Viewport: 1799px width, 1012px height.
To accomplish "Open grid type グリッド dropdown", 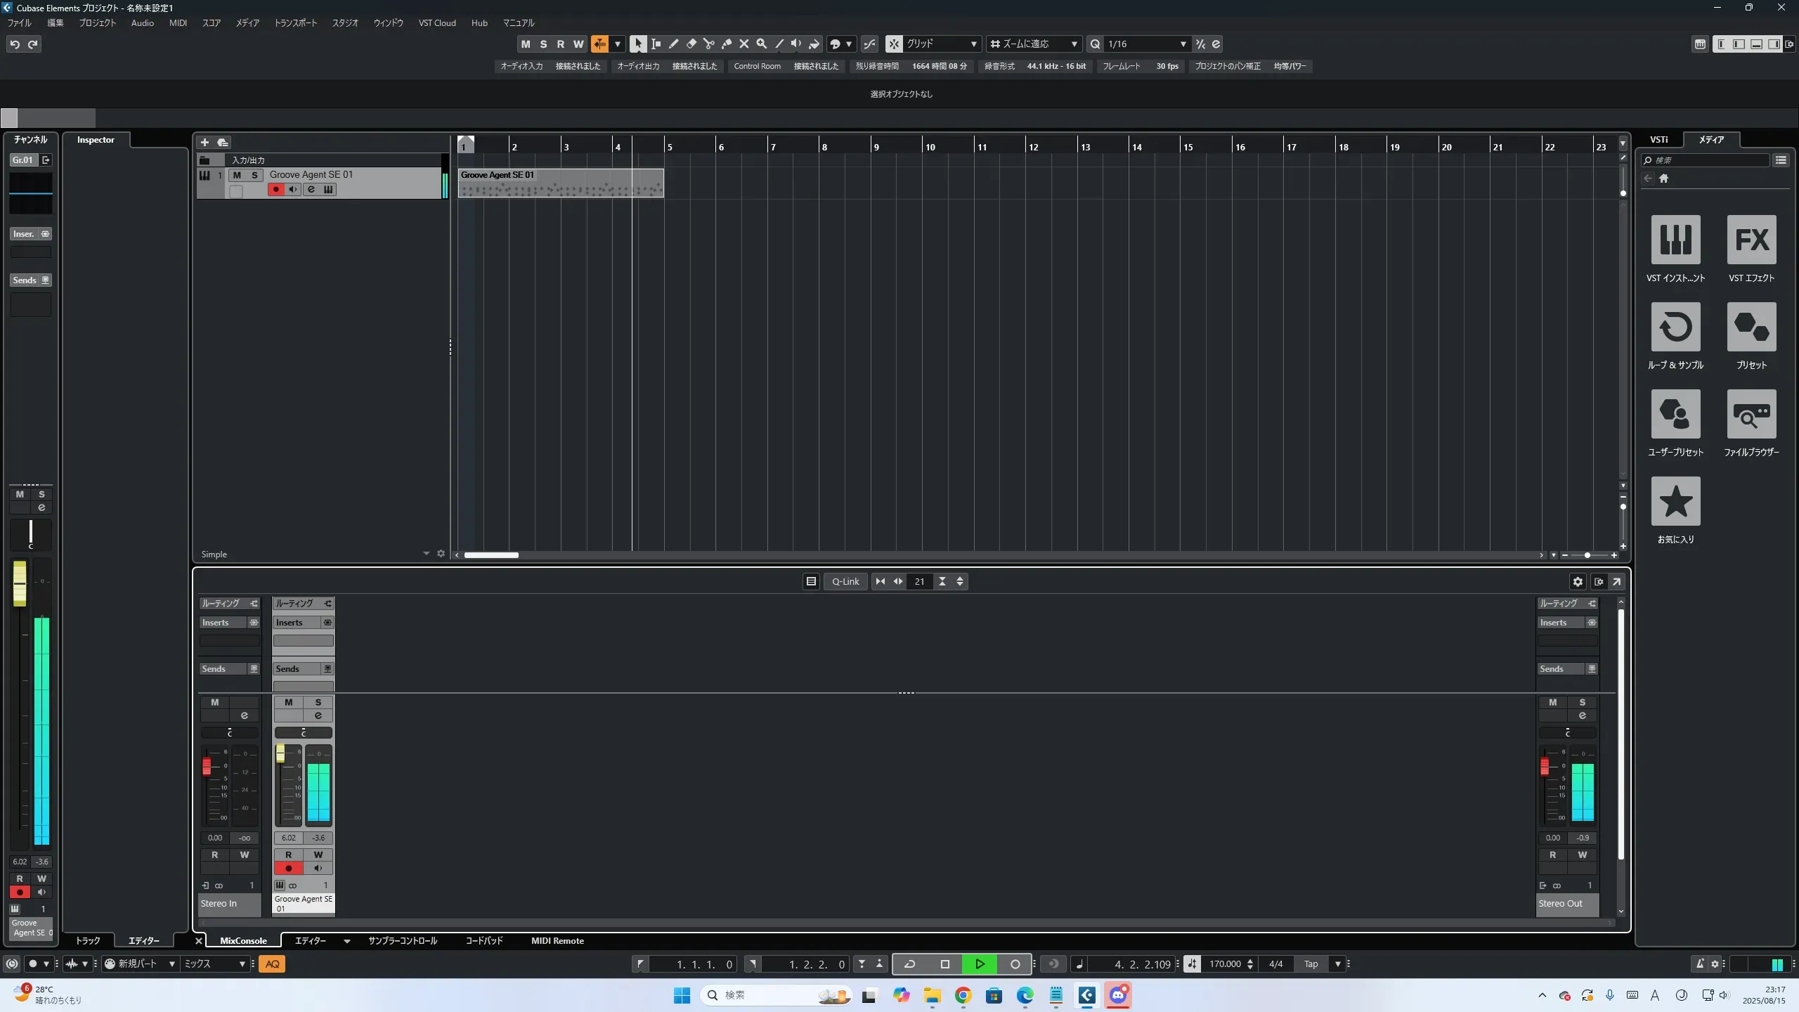I will point(973,44).
